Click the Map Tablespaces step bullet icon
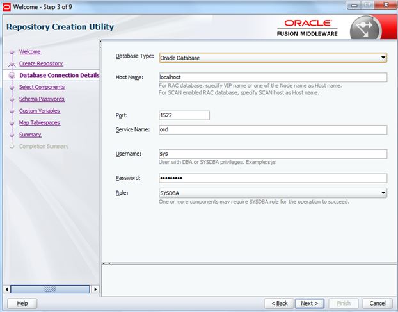The width and height of the screenshot is (398, 312). [12, 123]
